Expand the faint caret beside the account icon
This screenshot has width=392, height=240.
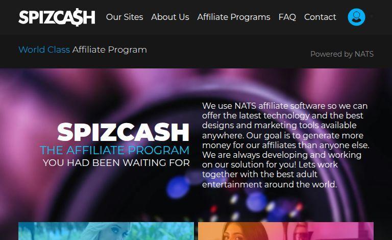(x=372, y=16)
